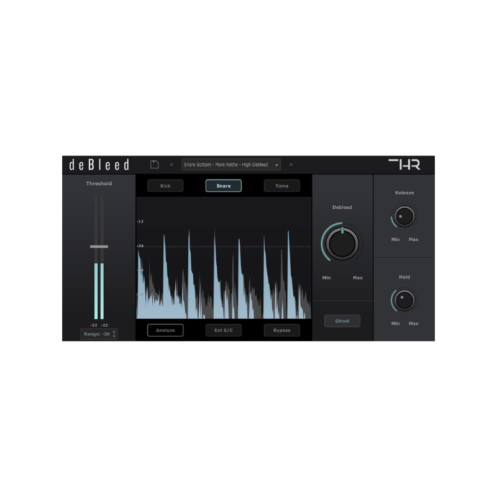Switch to the Toms tab
Screen dimensions: 497x497
[282, 186]
